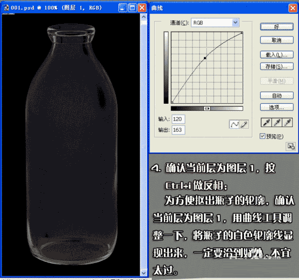Click the 自动 auto button
Screen dimensions: 299x280
point(277,96)
